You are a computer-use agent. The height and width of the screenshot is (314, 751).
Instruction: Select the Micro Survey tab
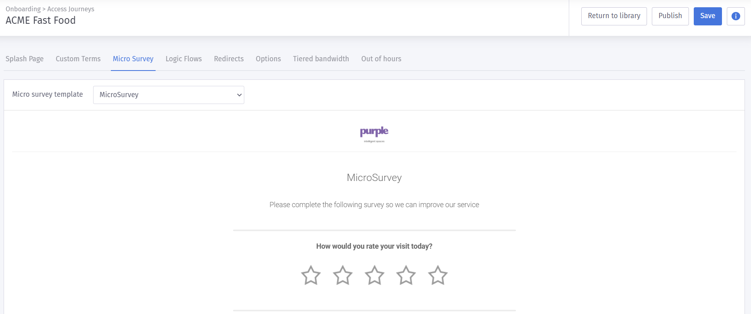133,59
